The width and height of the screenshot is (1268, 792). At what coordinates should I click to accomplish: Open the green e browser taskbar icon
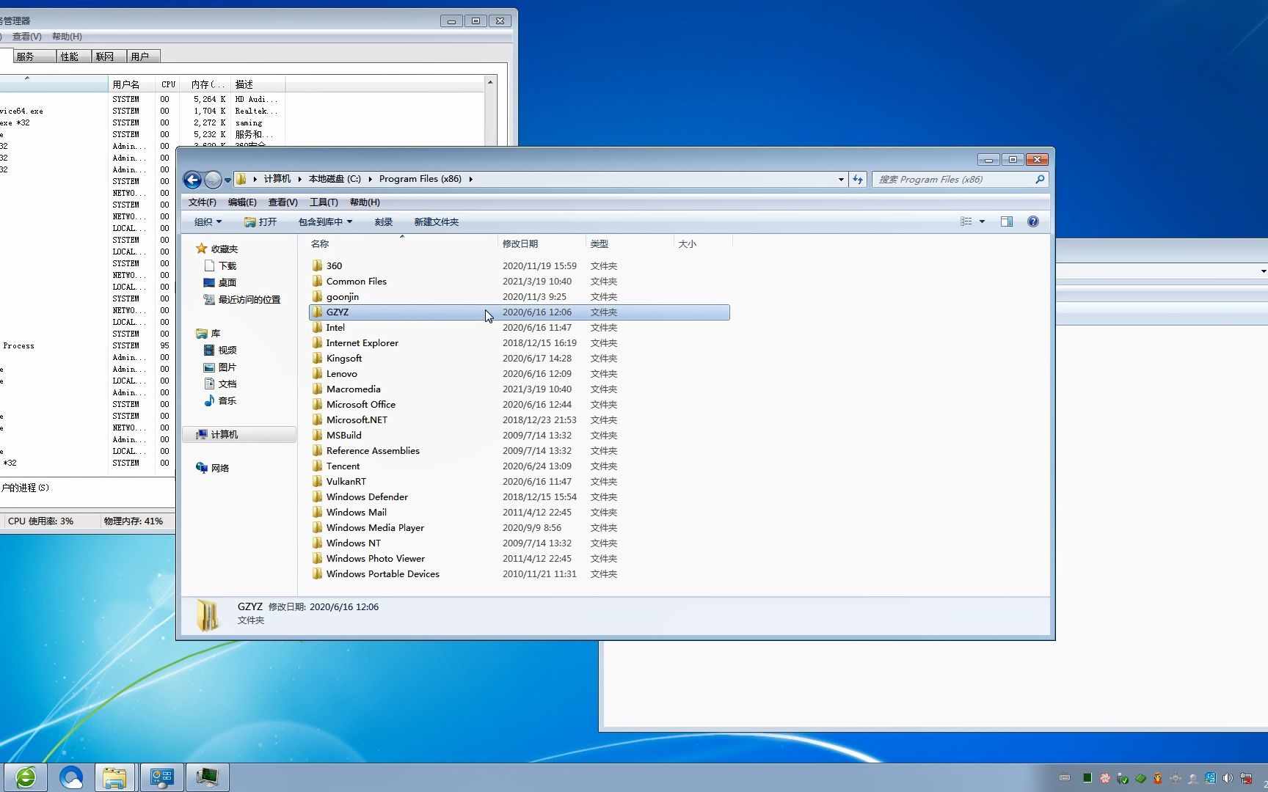pos(26,777)
